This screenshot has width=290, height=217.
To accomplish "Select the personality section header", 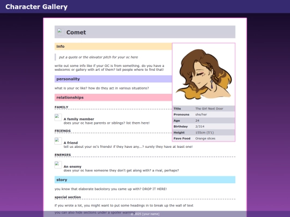I will coord(113,79).
